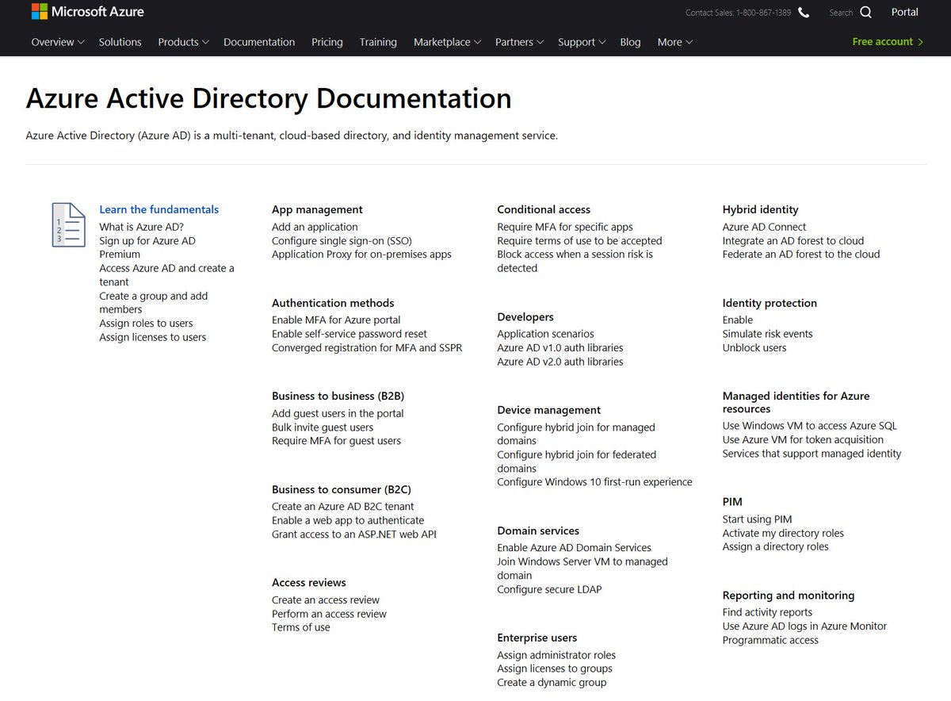Image resolution: width=951 pixels, height=701 pixels.
Task: Open Access Azure AD and create a tenant
Action: (166, 275)
